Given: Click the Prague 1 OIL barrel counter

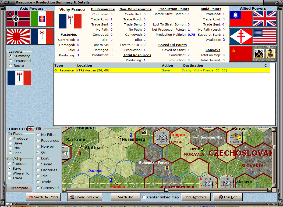Looking at the screenshot, I should (x=163, y=137).
